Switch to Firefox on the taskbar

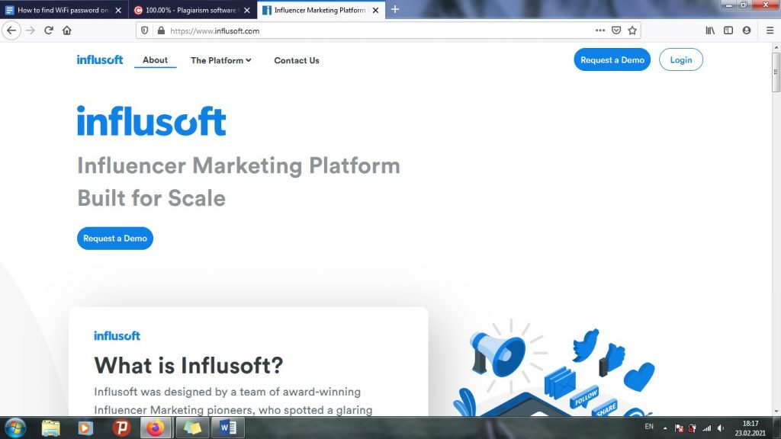pyautogui.click(x=156, y=428)
